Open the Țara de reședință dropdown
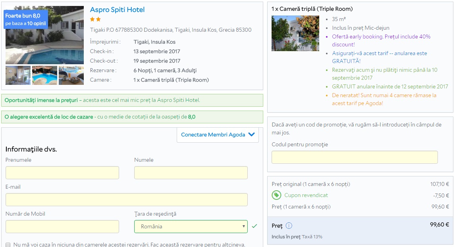The image size is (455, 247). [191, 226]
